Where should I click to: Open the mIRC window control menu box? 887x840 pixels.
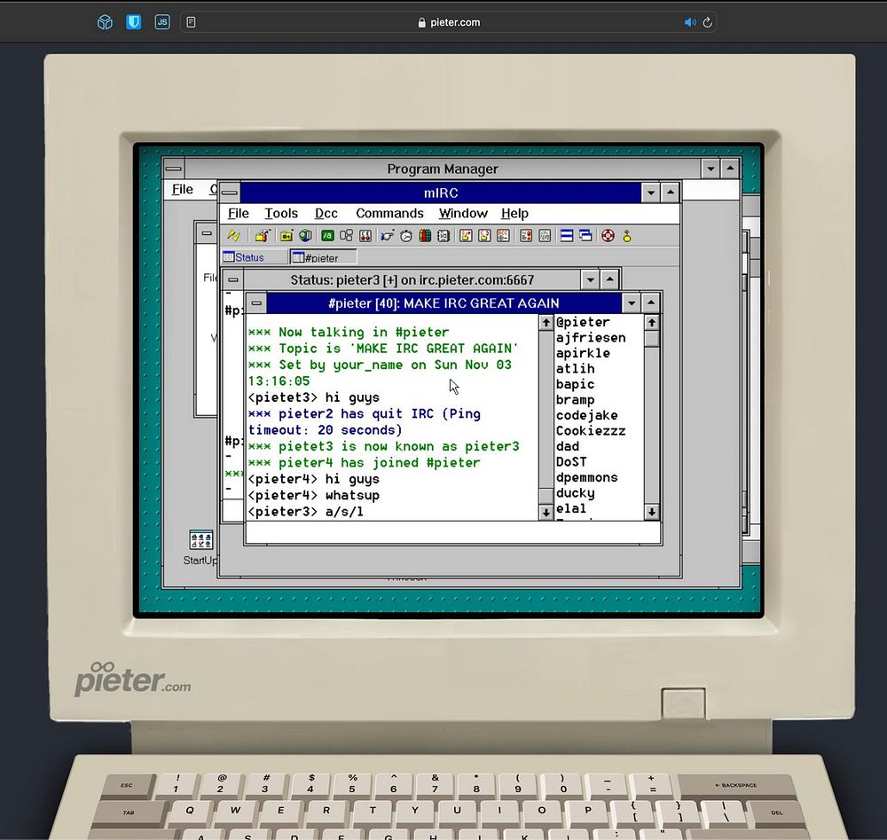(230, 192)
